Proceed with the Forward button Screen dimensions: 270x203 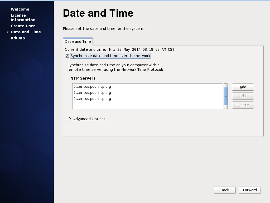tap(250, 190)
